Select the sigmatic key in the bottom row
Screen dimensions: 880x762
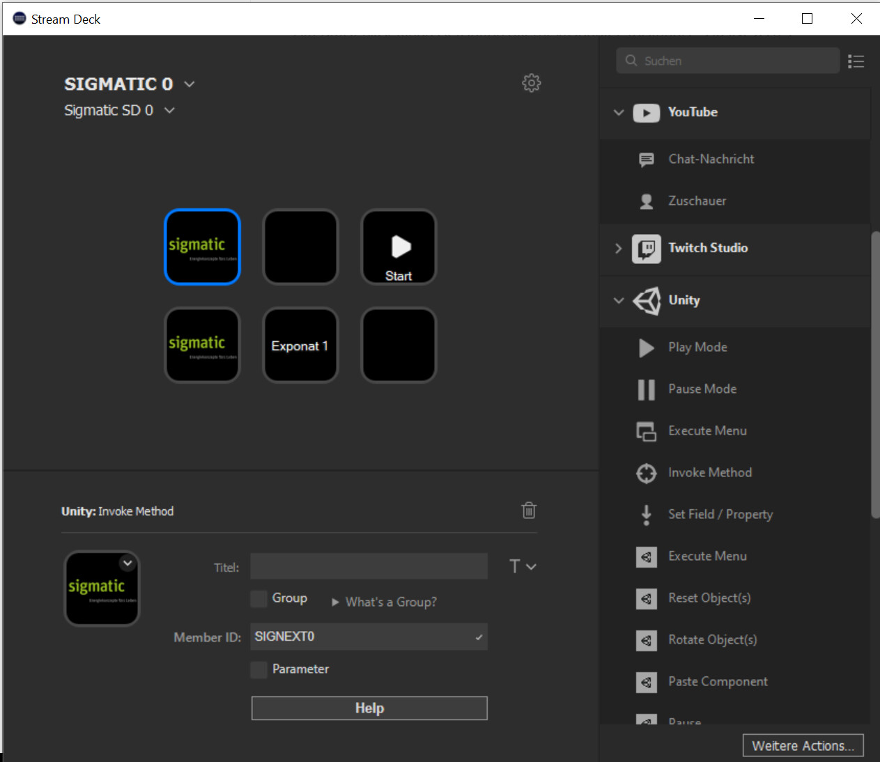tap(202, 345)
